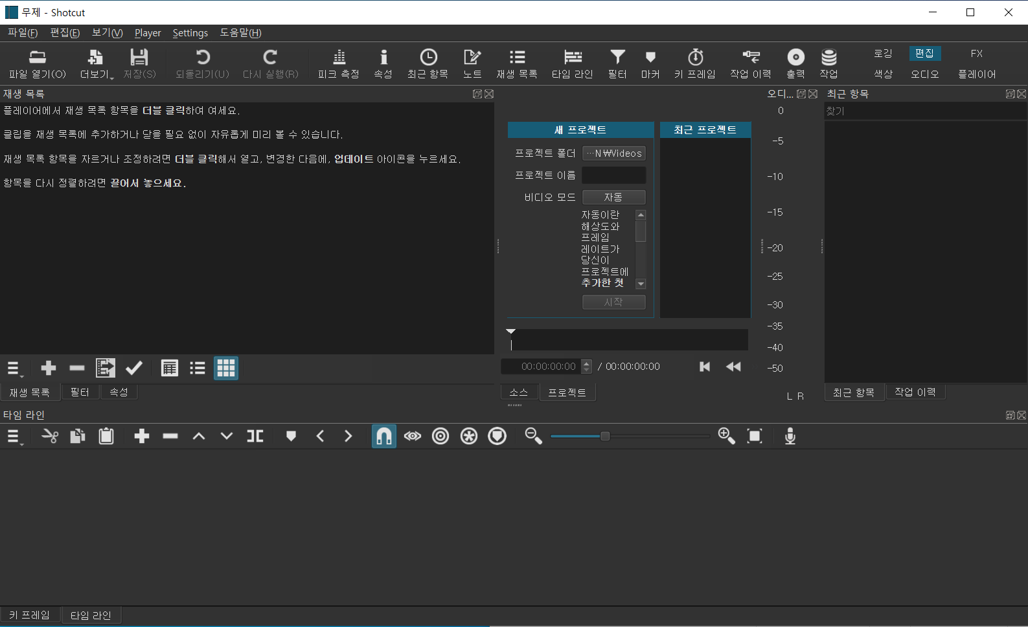1028x627 pixels.
Task: Switch to 플레이어 layout
Action: (x=977, y=74)
